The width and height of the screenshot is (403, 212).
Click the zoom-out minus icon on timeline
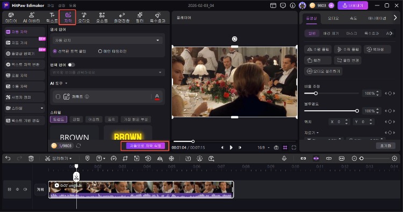354,158
